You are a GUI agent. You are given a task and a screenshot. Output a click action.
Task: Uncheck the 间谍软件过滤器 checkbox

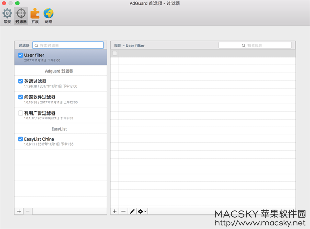(20, 97)
